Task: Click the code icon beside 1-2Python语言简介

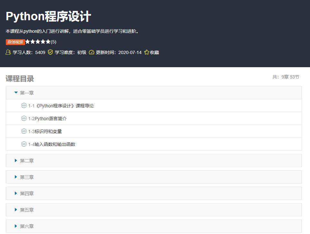Action: point(24,118)
